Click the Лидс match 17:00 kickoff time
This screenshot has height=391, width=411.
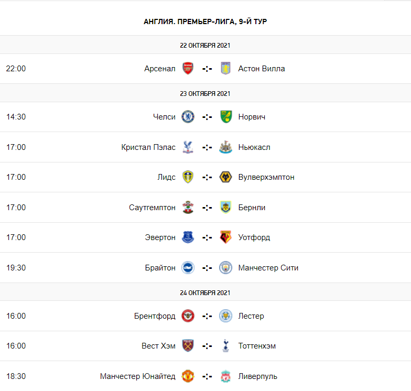tap(16, 177)
